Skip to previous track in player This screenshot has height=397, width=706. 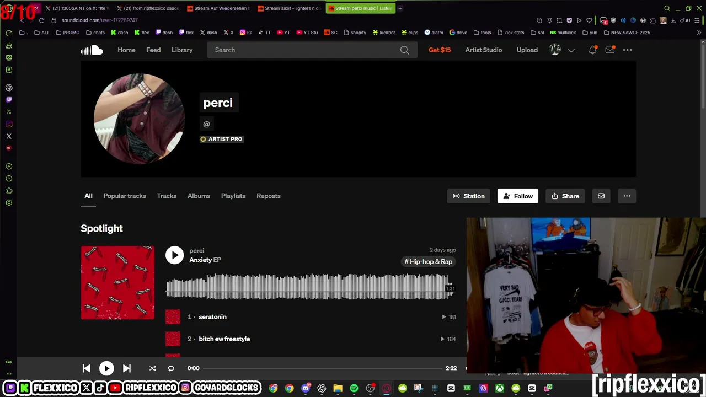(86, 368)
